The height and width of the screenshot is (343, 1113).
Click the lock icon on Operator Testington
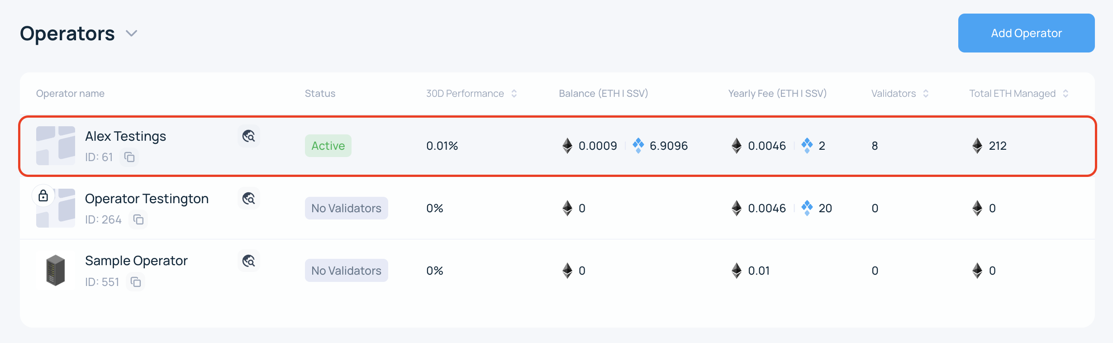pyautogui.click(x=43, y=196)
